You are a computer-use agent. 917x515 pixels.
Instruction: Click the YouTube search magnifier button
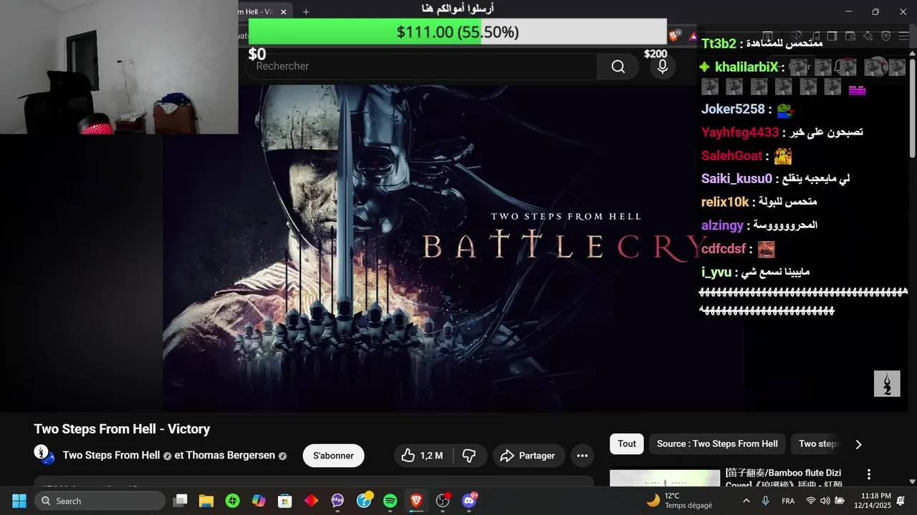618,67
